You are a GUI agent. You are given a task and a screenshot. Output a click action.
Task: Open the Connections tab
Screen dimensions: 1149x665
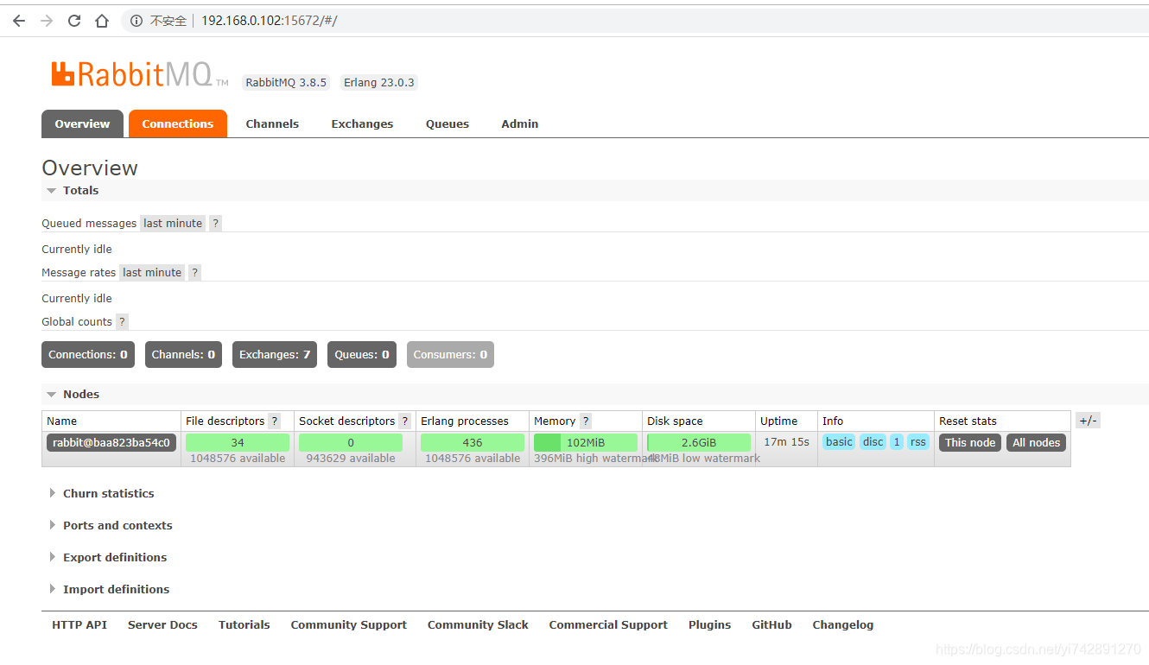[x=178, y=123]
